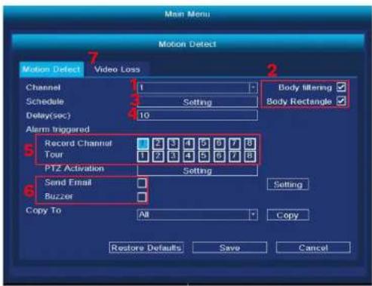Enable the Send Email checkbox
This screenshot has width=372, height=286.
coord(142,183)
